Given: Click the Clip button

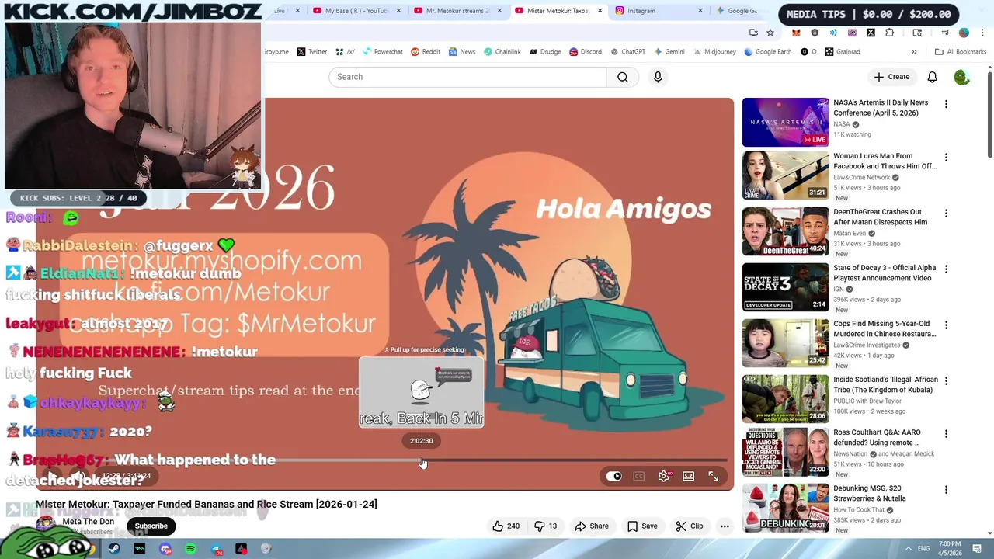Looking at the screenshot, I should point(690,526).
